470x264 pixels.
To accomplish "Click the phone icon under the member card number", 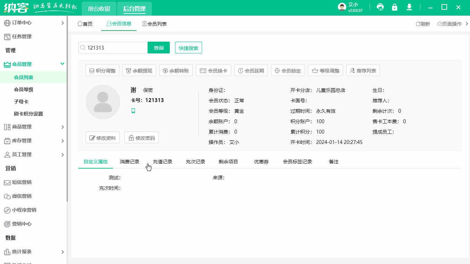I will (133, 110).
